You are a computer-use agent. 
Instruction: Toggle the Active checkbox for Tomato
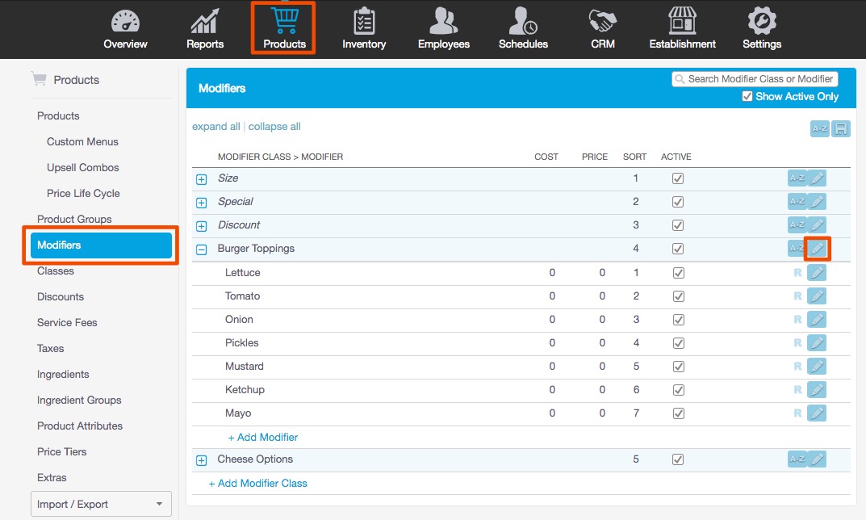tap(678, 296)
